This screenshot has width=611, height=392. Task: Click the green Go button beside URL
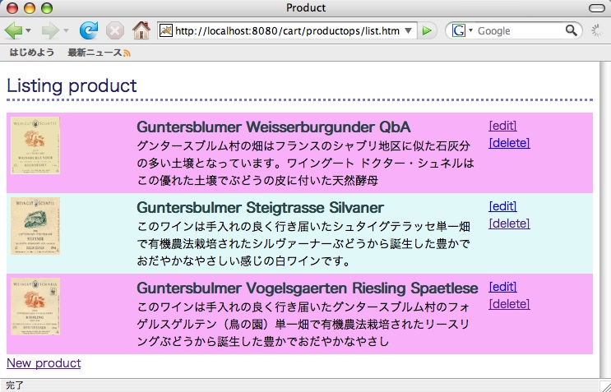pos(427,31)
